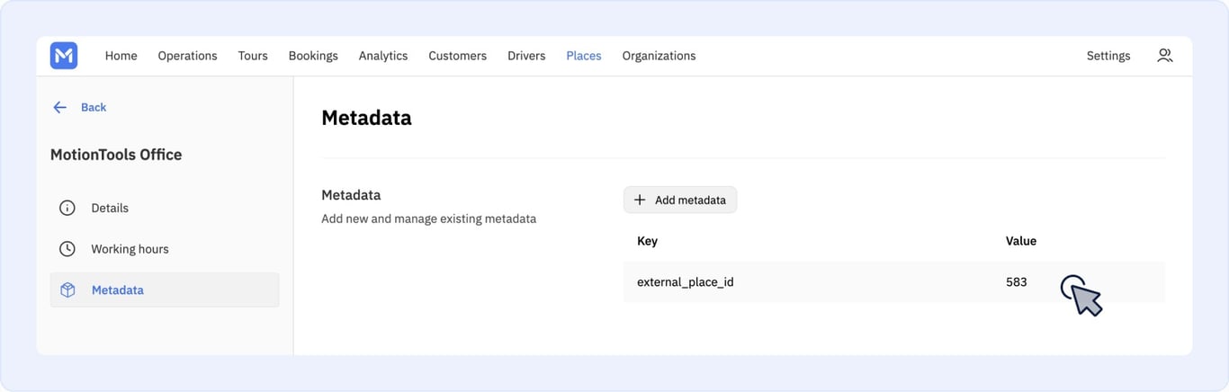Click the Metadata cube icon
Screen dimensions: 1229x392
tap(67, 290)
